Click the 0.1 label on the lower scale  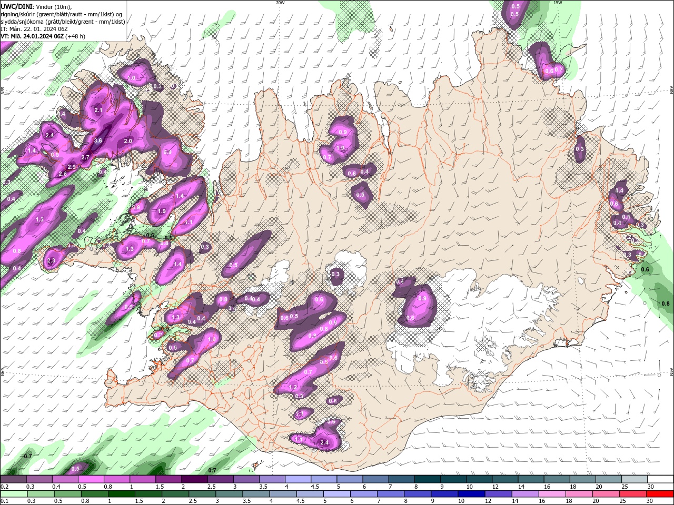[x=4, y=501]
